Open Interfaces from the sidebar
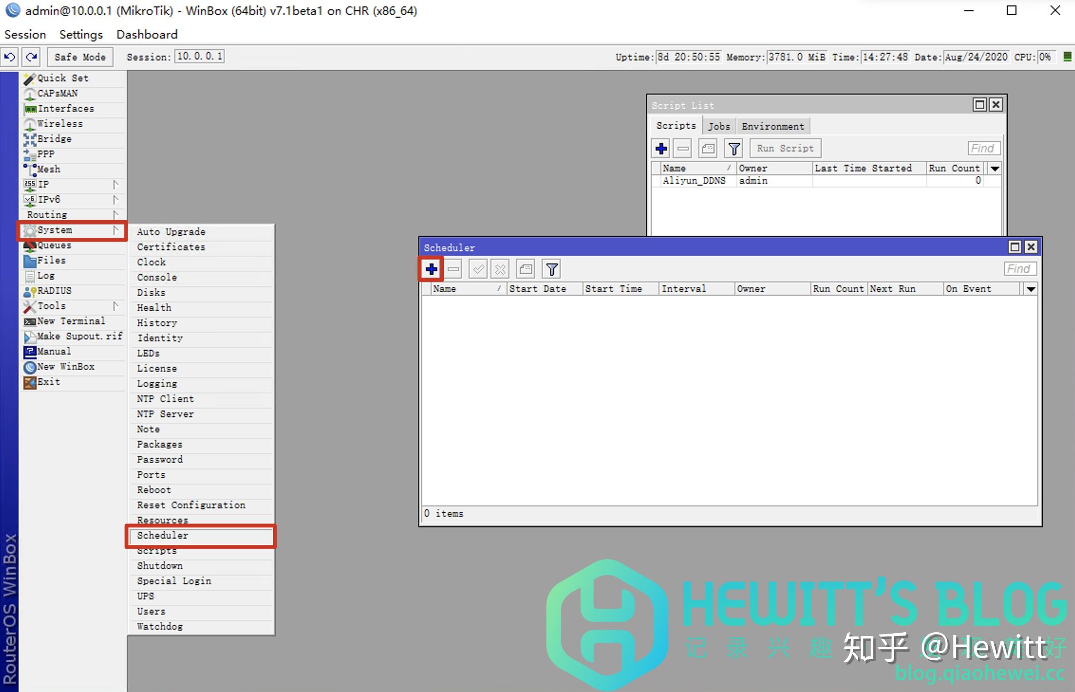 (x=74, y=109)
